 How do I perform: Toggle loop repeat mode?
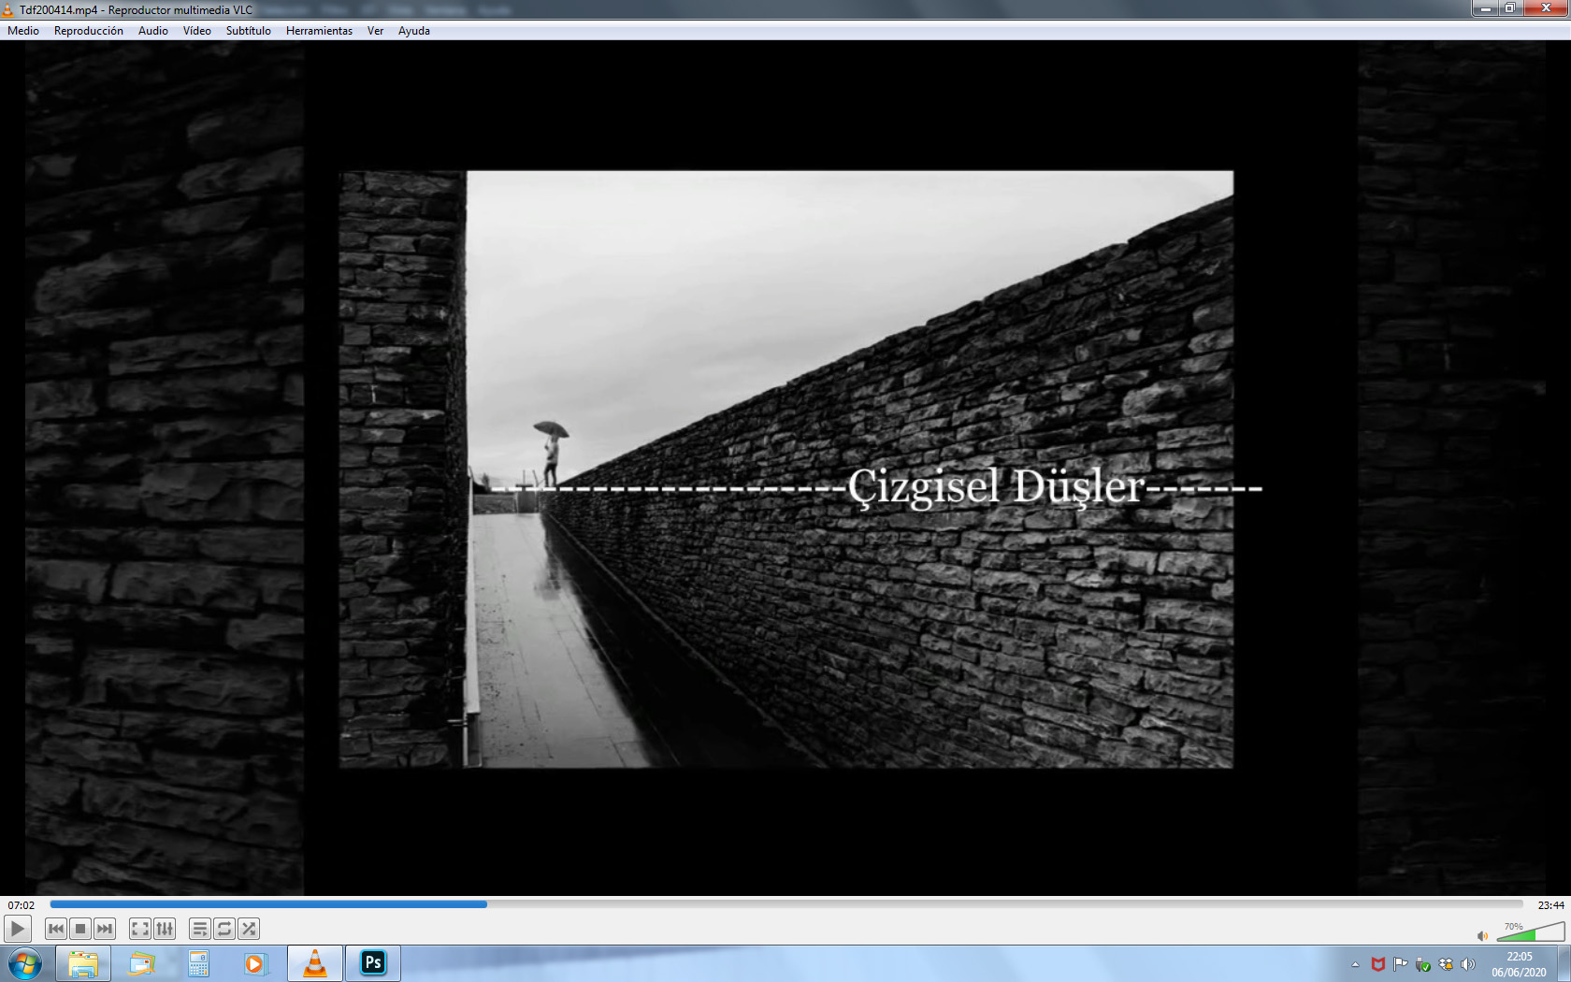pos(224,929)
